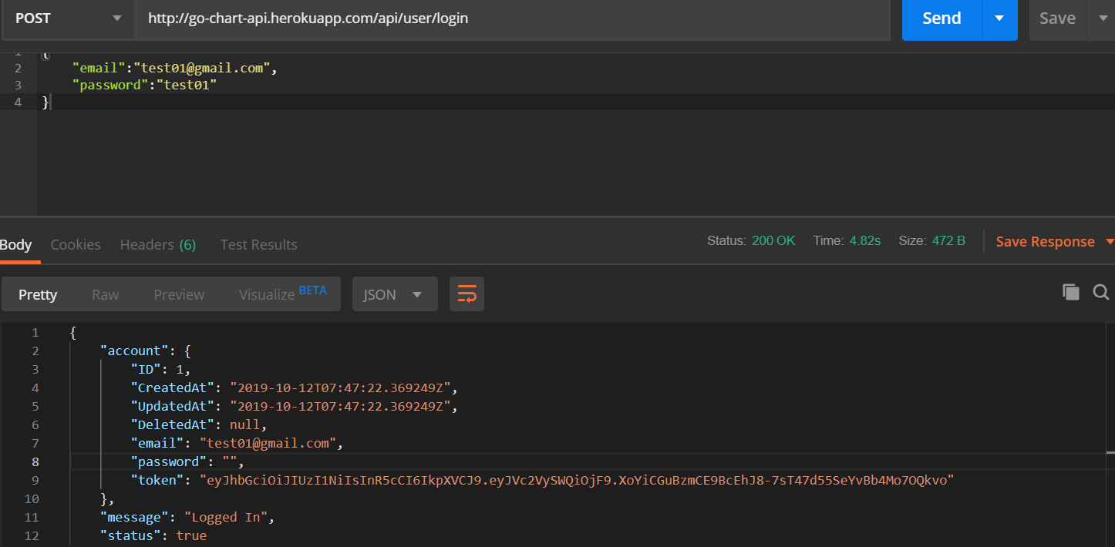Click the token value in the response
Viewport: 1115px width, 547px height.
tap(577, 480)
